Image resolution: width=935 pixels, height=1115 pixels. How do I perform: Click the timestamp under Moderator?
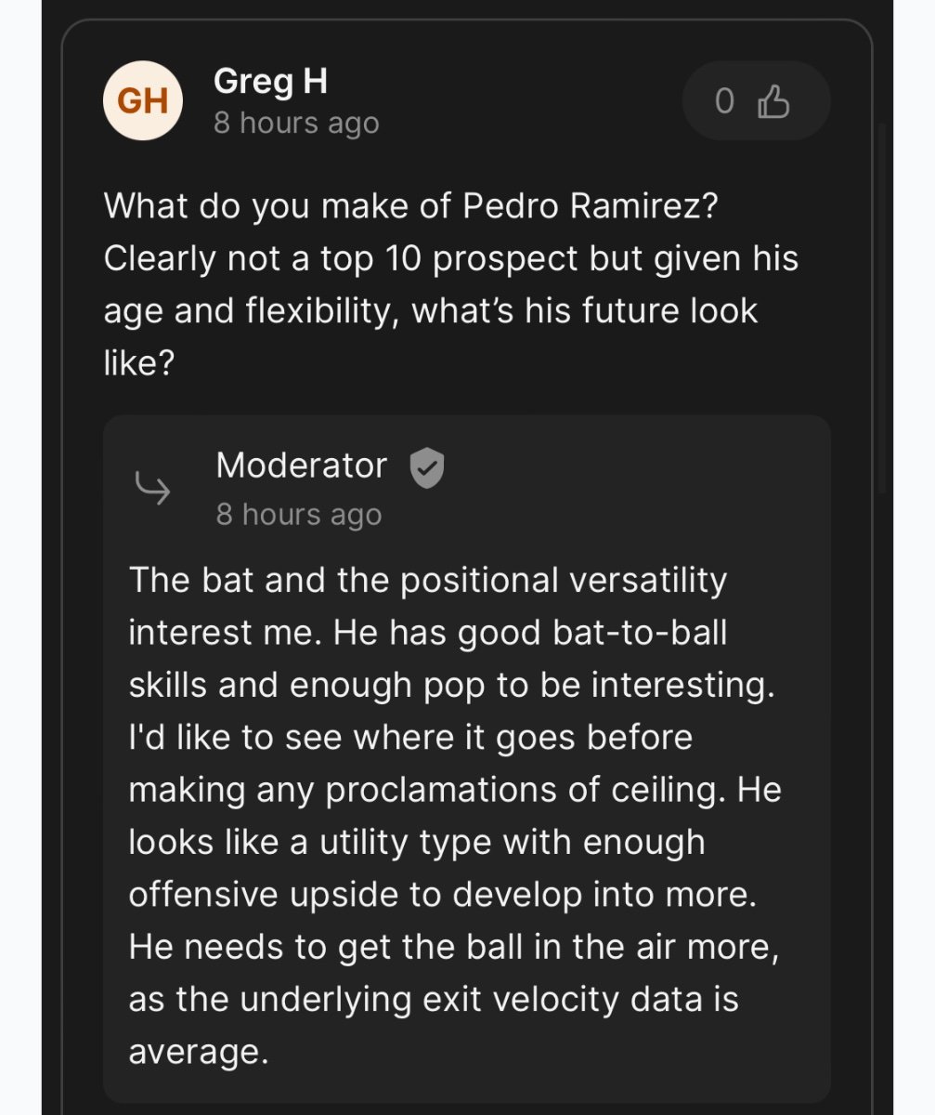(299, 515)
